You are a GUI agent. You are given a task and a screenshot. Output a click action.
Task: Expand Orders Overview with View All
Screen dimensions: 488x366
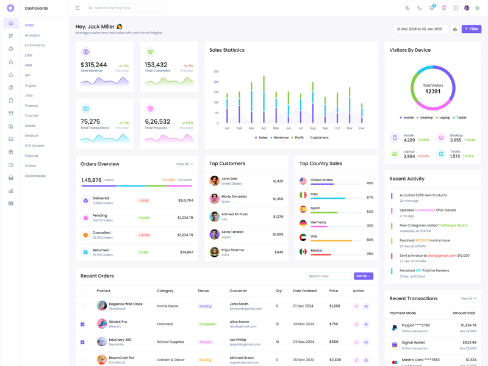point(184,164)
